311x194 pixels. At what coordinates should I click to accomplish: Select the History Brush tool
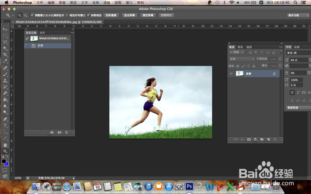point(5,87)
